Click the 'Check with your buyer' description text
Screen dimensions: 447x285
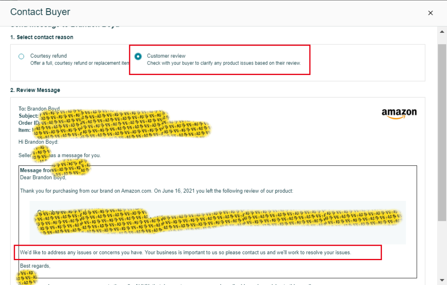(224, 63)
